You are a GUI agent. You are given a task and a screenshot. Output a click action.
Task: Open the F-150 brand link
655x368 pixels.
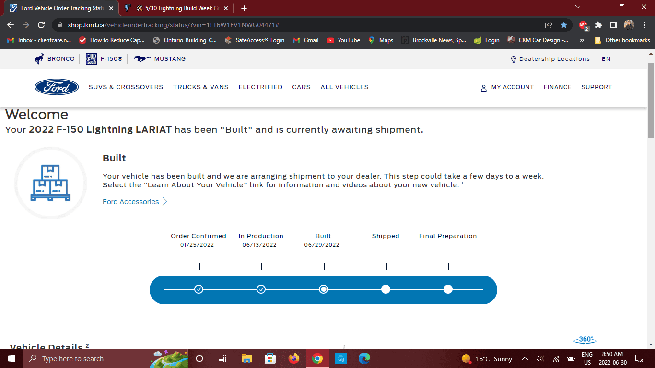pyautogui.click(x=104, y=59)
